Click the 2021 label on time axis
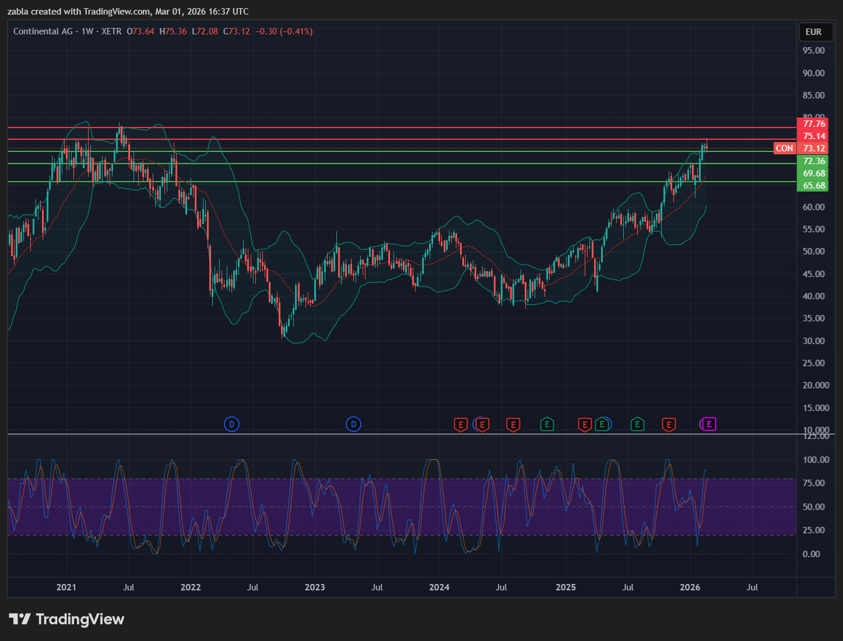843x641 pixels. click(x=66, y=587)
